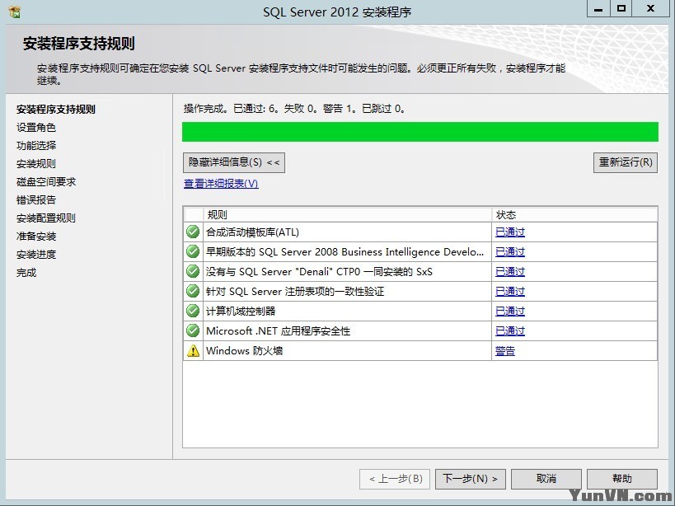675x506 pixels.
Task: Select rule 没有与 SQL Server "Denali" CTP0 一同安装的 SxS
Action: pyautogui.click(x=319, y=272)
